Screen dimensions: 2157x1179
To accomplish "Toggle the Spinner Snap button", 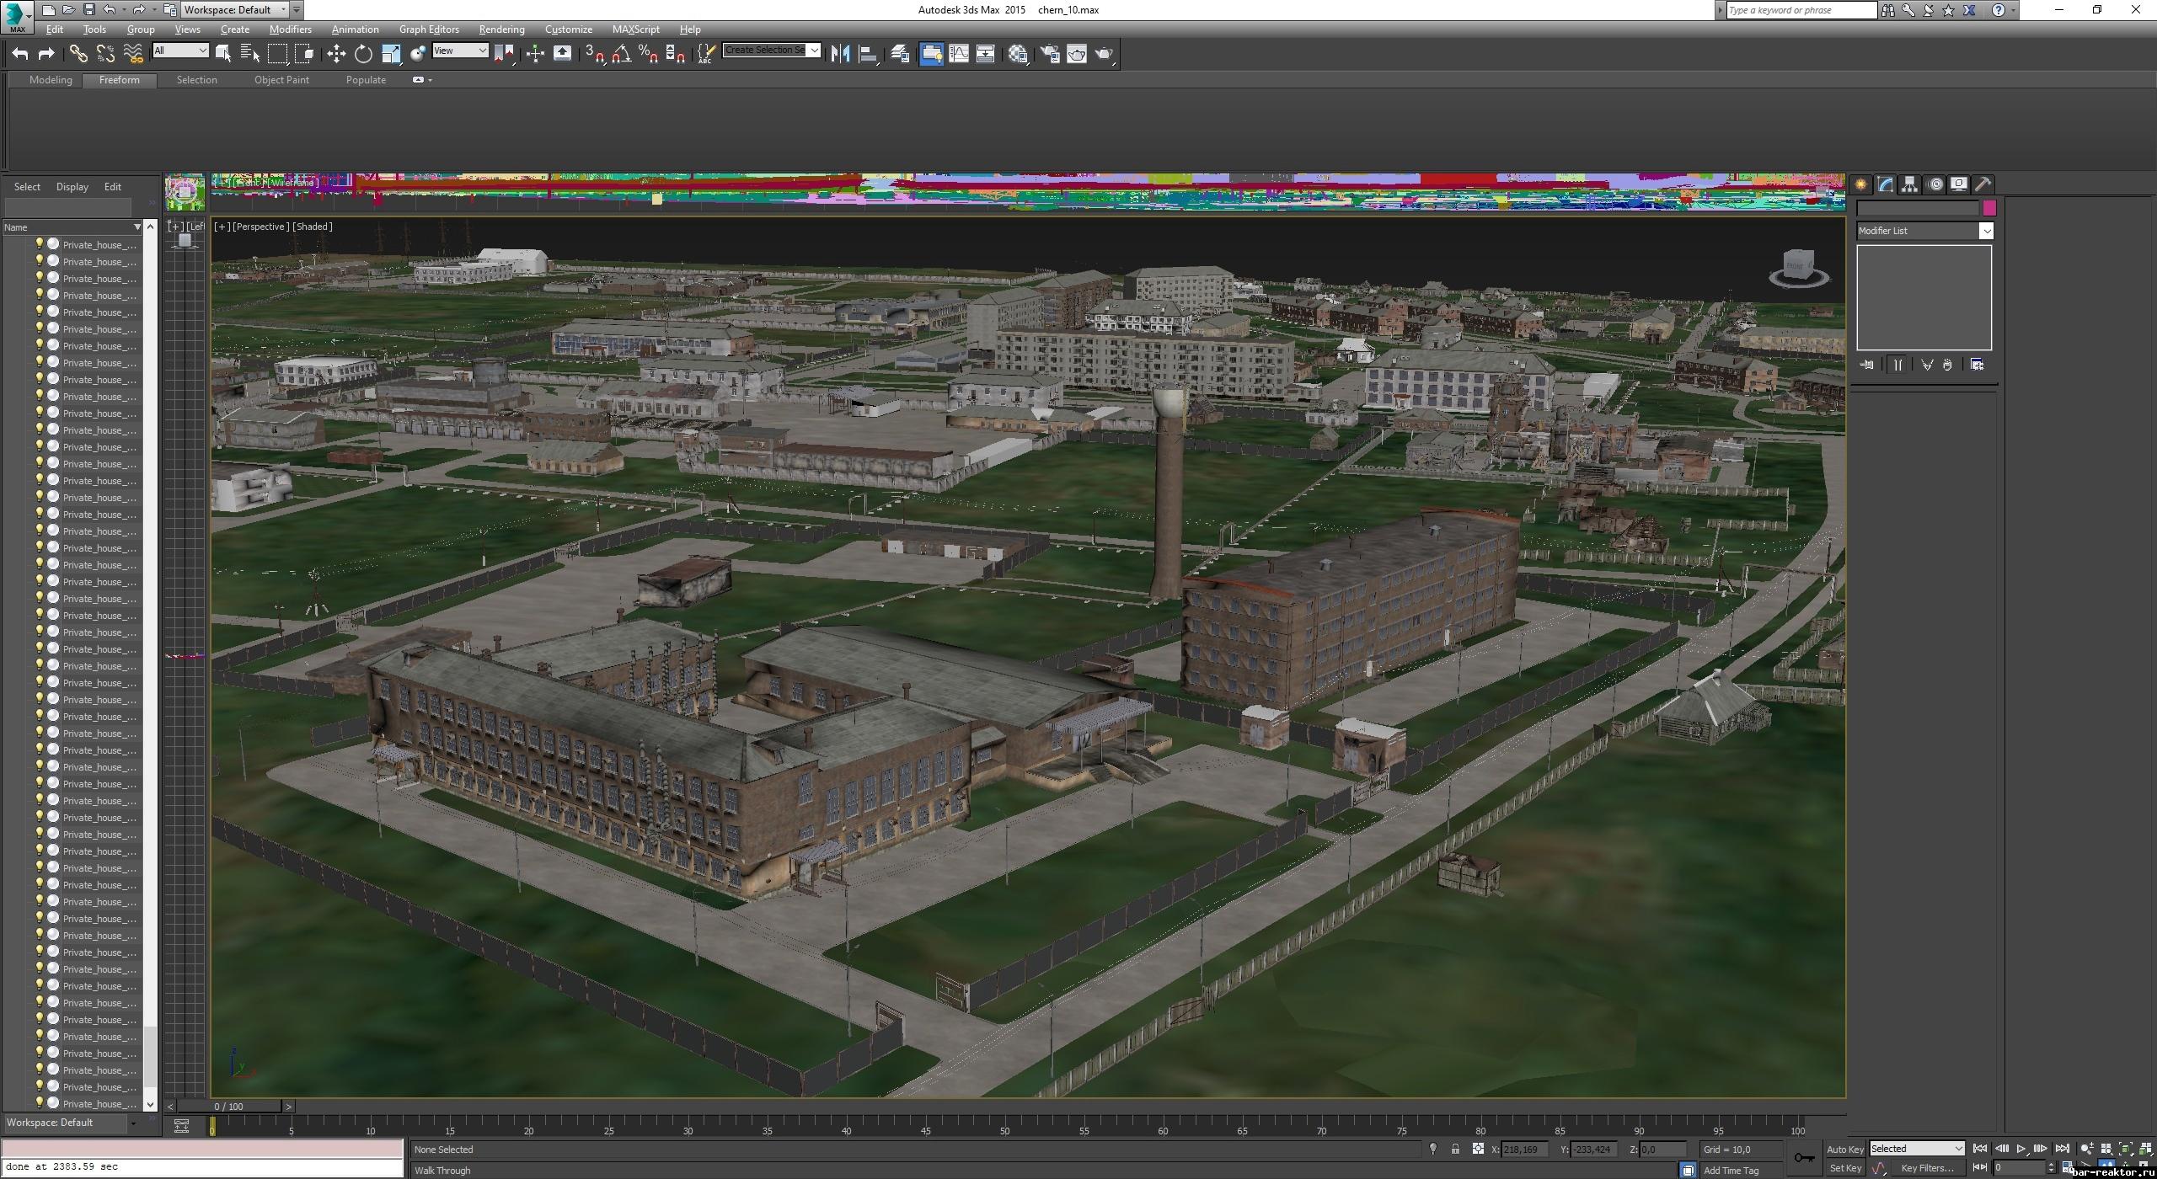I will click(675, 54).
